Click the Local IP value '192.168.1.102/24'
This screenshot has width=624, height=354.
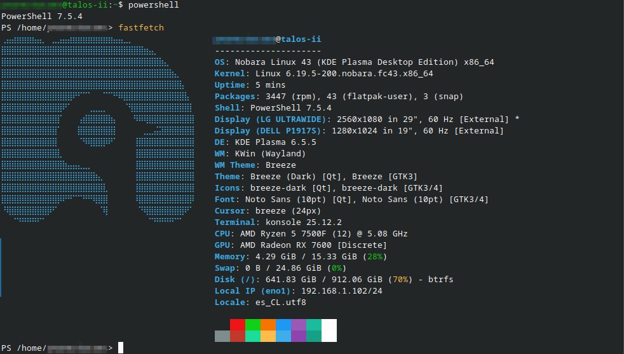tap(342, 291)
